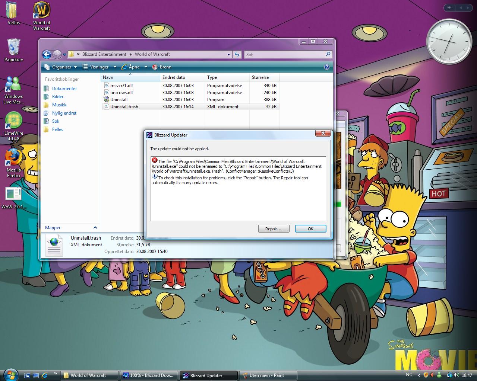Launch Mozilla Firefox desktop icon

click(x=13, y=157)
